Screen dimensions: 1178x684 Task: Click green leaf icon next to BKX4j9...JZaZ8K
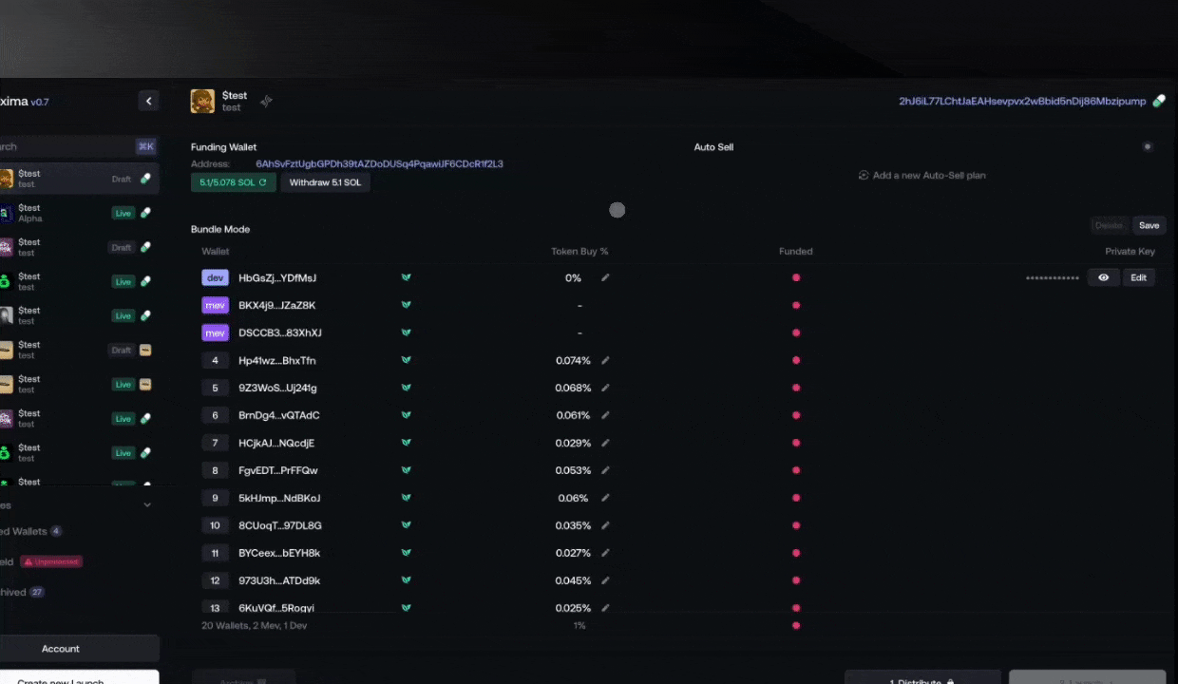(406, 306)
